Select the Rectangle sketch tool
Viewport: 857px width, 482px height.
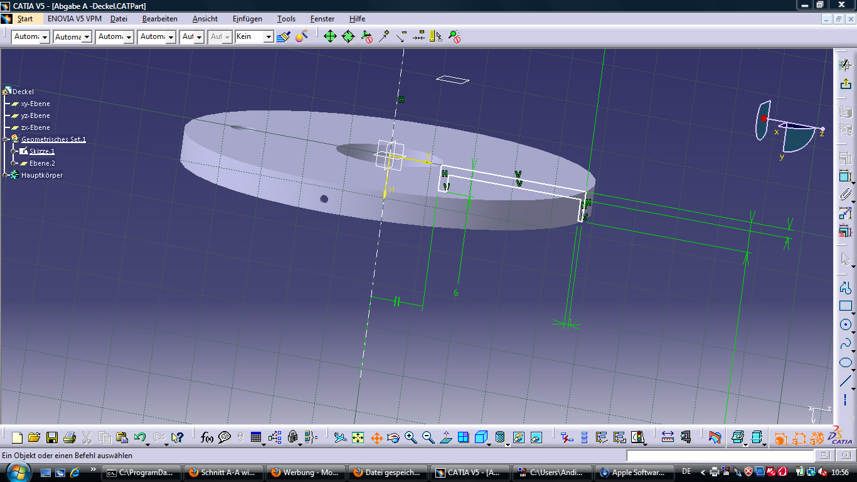tap(846, 306)
